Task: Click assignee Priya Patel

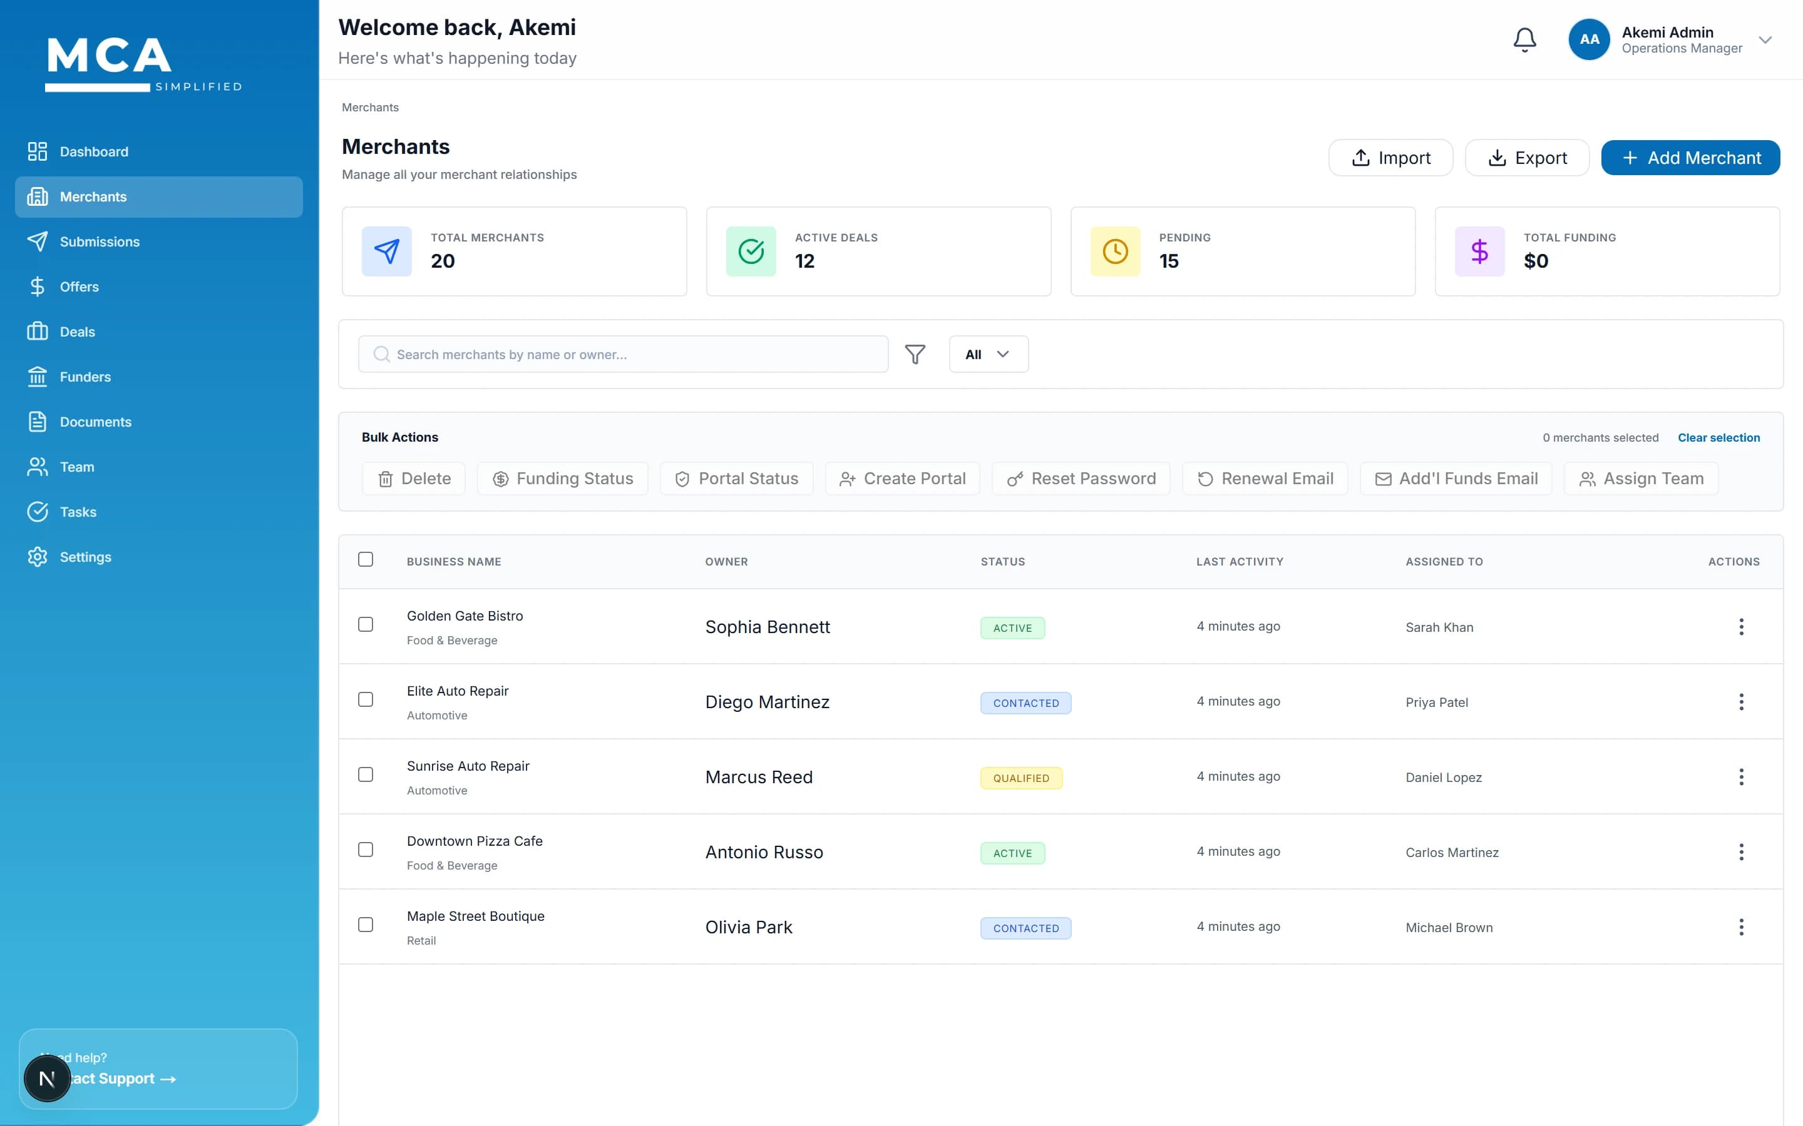Action: pos(1436,702)
